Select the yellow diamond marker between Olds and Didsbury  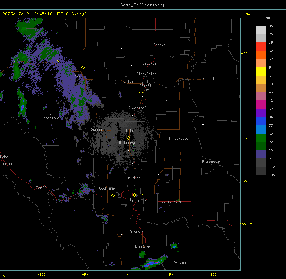click(x=129, y=138)
